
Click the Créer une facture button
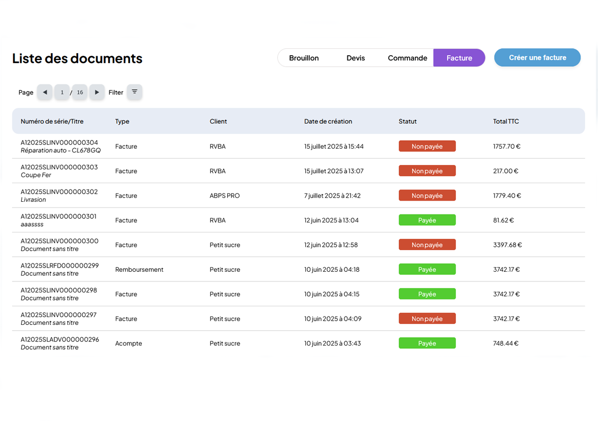click(537, 58)
